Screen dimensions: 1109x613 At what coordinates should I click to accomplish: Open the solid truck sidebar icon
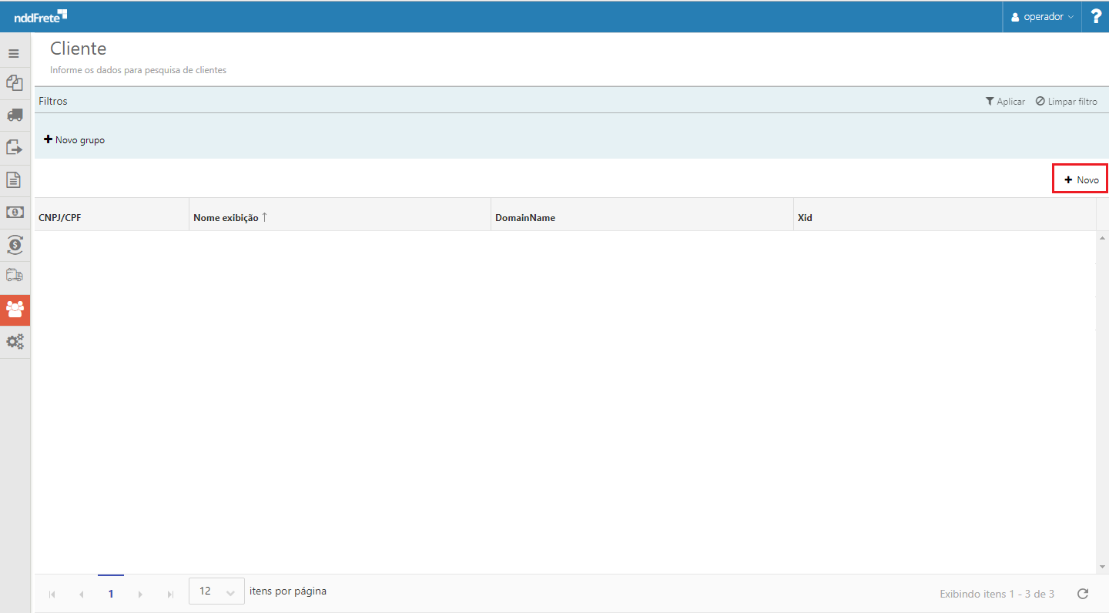pyautogui.click(x=15, y=115)
